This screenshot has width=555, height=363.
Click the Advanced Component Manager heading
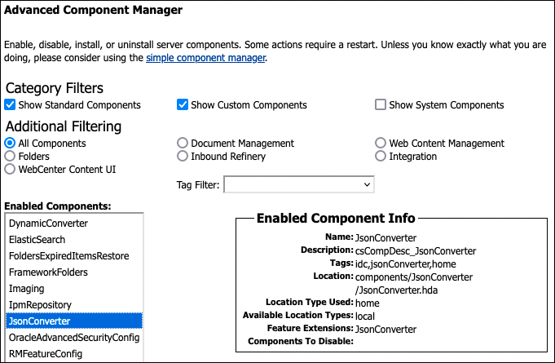tap(94, 10)
